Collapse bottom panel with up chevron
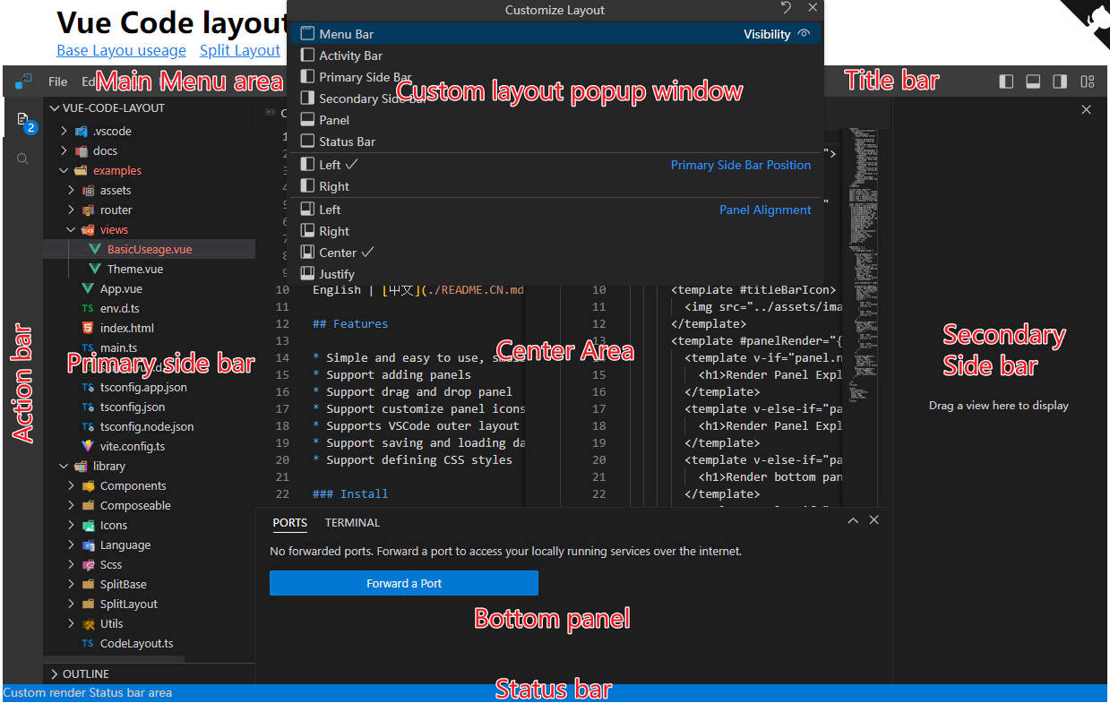 point(853,520)
